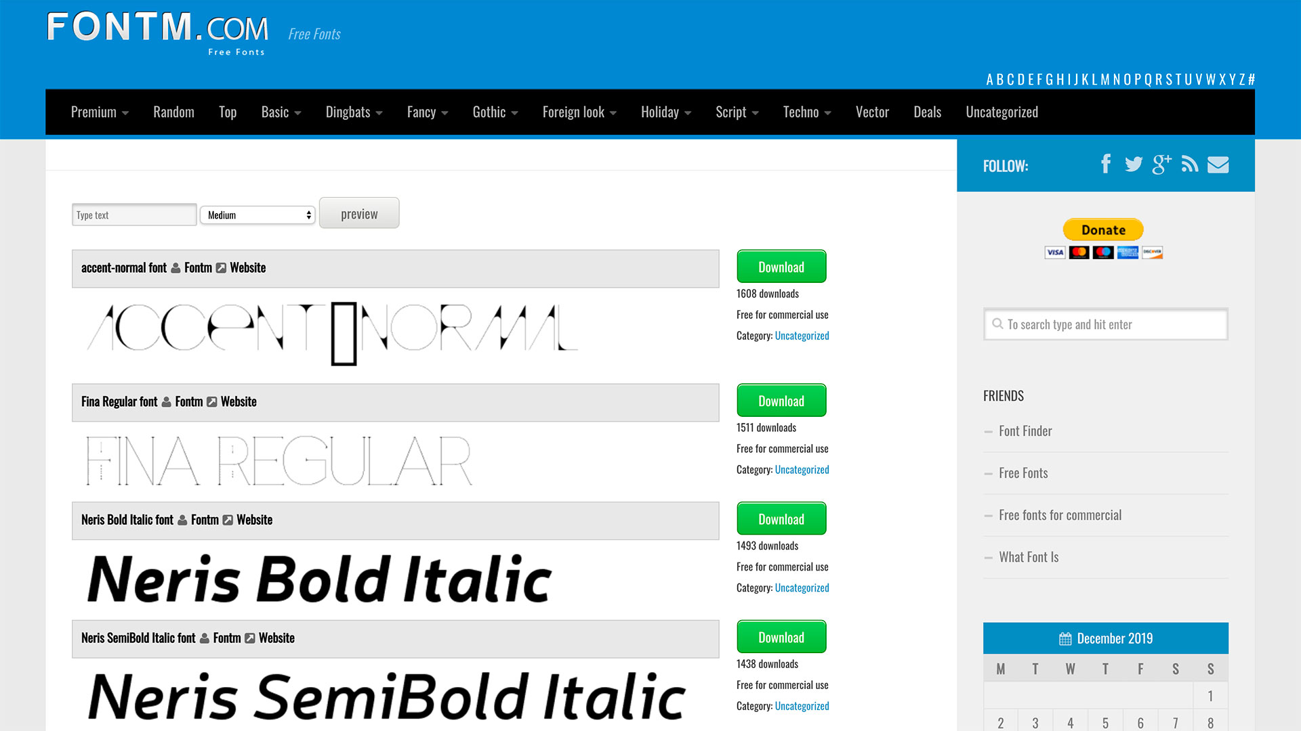Click Download button for Fina Regular font
The image size is (1301, 731).
pos(781,400)
